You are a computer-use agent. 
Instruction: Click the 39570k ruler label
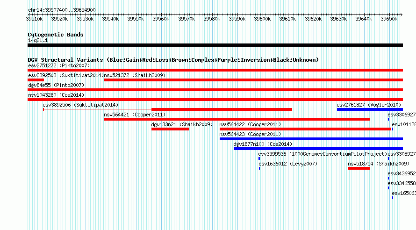pyautogui.click(x=186, y=19)
